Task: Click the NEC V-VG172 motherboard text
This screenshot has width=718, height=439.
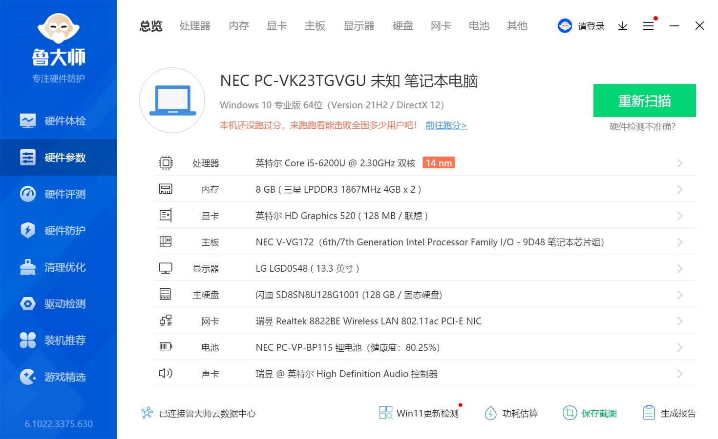Action: (x=430, y=242)
